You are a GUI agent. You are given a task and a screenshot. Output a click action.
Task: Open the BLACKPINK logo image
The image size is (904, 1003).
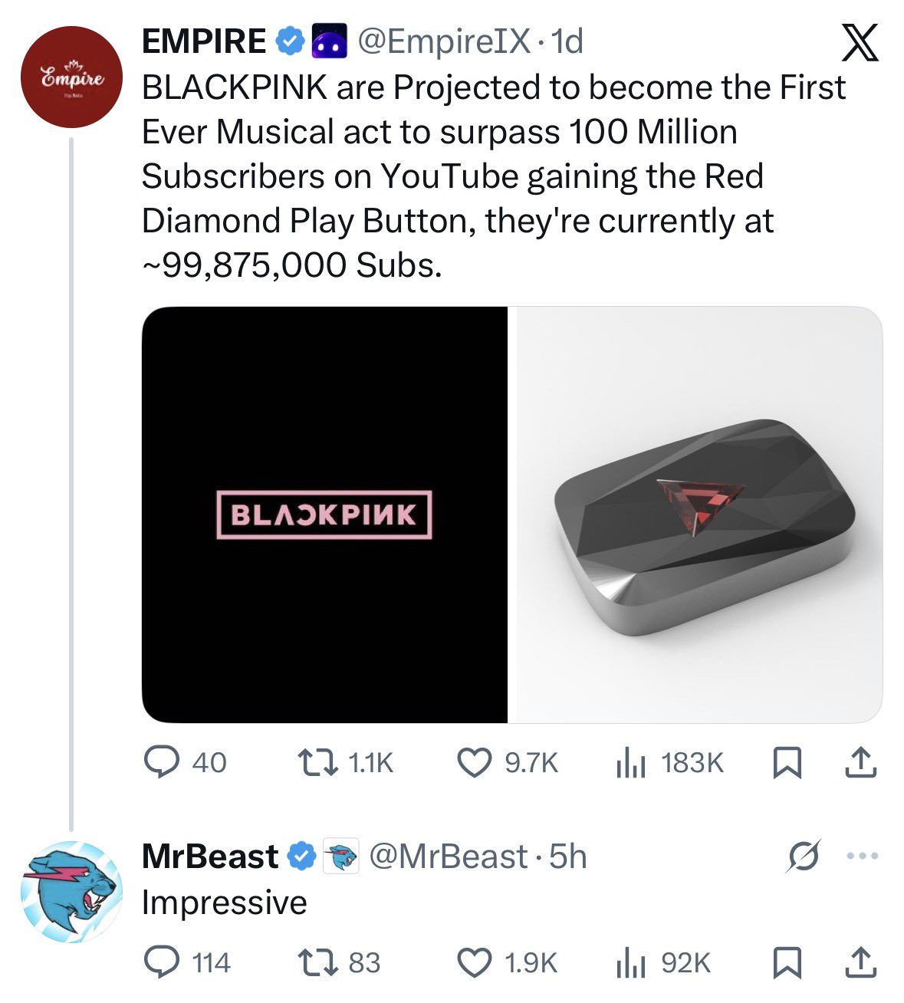pos(325,515)
